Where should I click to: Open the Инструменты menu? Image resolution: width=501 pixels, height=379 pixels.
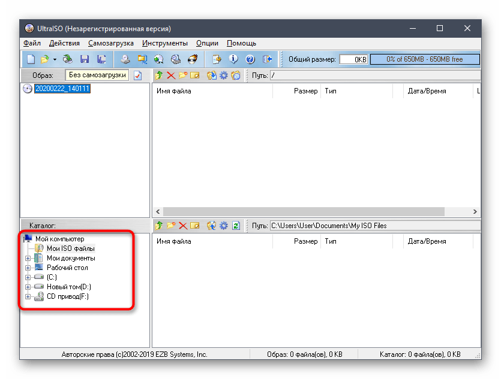[164, 43]
